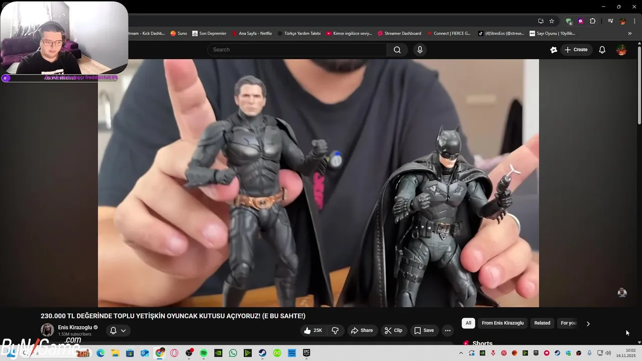This screenshot has width=642, height=361.
Task: Click the Create button
Action: tap(576, 50)
